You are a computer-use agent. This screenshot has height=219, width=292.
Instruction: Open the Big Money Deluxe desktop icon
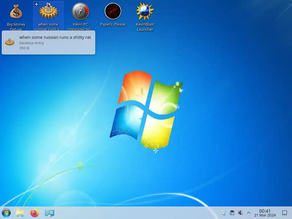pyautogui.click(x=16, y=11)
